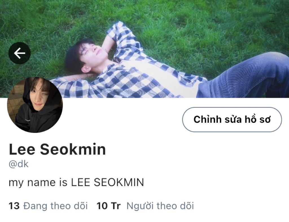
Task: Tap the white left arrow in dark circle
Action: click(x=19, y=53)
